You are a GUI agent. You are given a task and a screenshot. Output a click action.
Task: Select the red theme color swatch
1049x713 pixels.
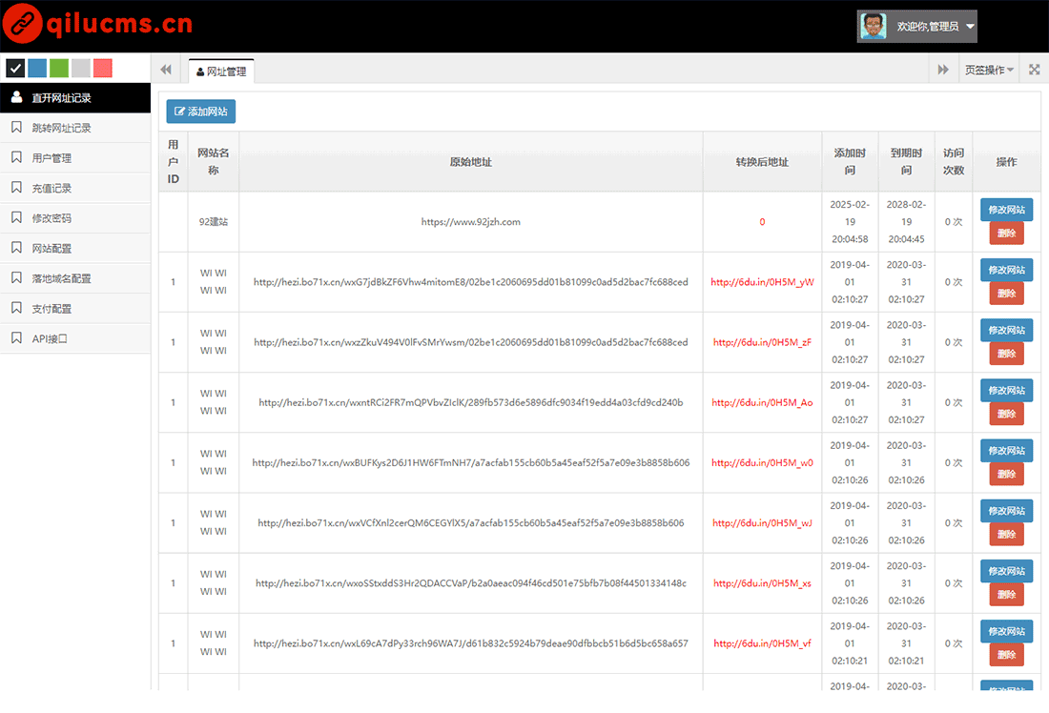click(102, 68)
